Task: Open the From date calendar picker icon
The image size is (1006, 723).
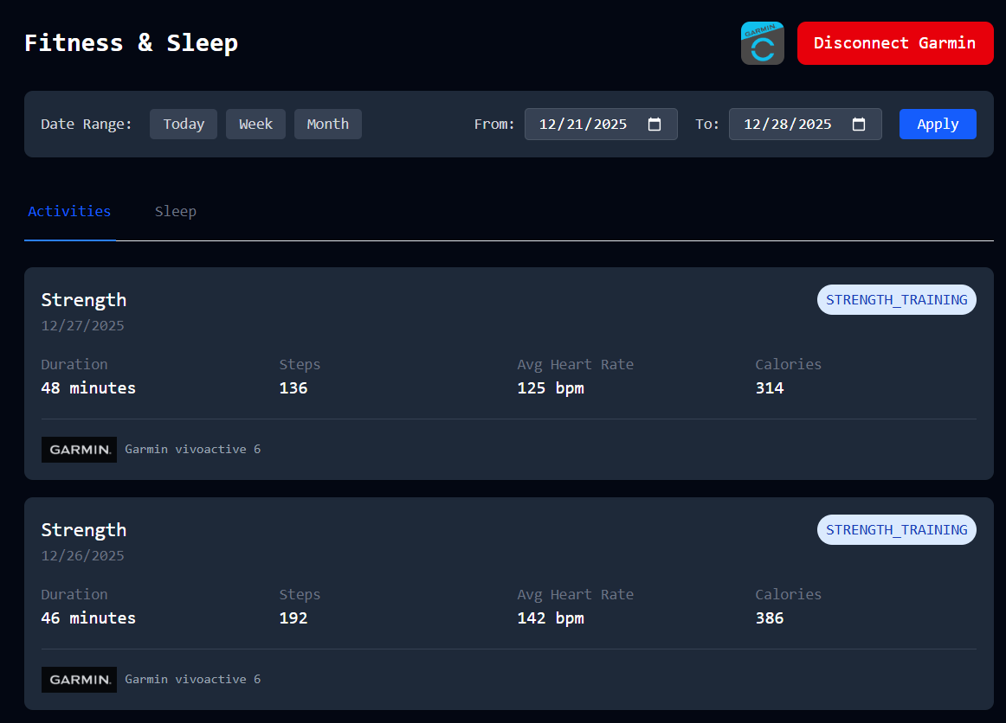Action: click(655, 125)
